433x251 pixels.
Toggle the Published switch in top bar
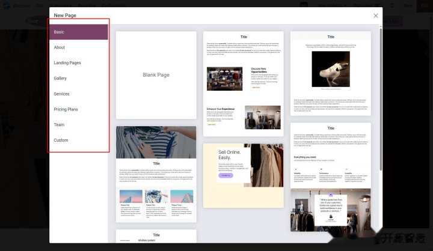click(378, 5)
